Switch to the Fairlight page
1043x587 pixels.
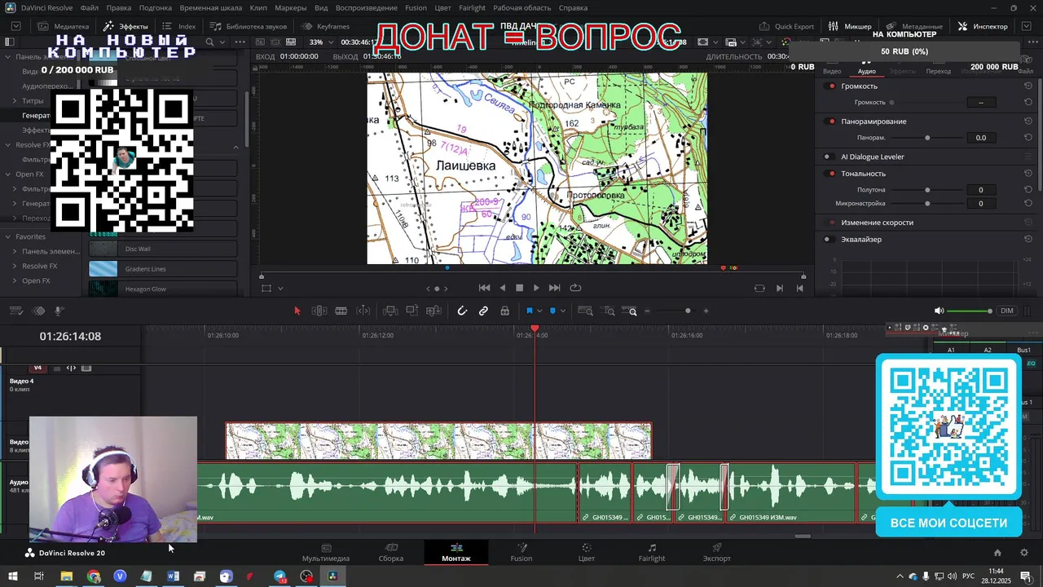652,553
